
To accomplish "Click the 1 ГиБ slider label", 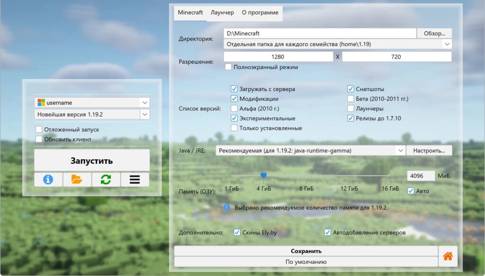I will click(232, 188).
